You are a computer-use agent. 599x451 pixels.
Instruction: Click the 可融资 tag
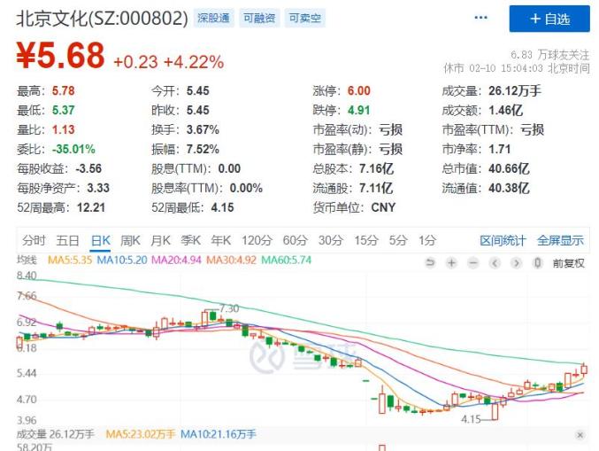[259, 18]
